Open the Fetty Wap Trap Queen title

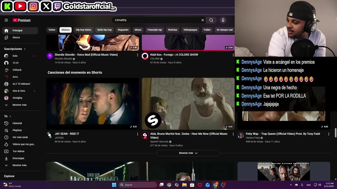click(x=283, y=134)
